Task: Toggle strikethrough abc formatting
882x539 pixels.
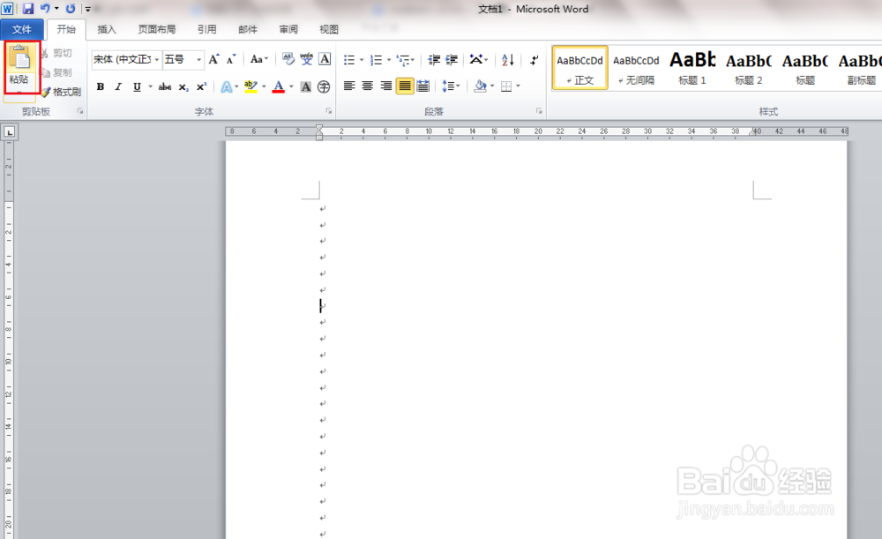Action: [x=165, y=86]
